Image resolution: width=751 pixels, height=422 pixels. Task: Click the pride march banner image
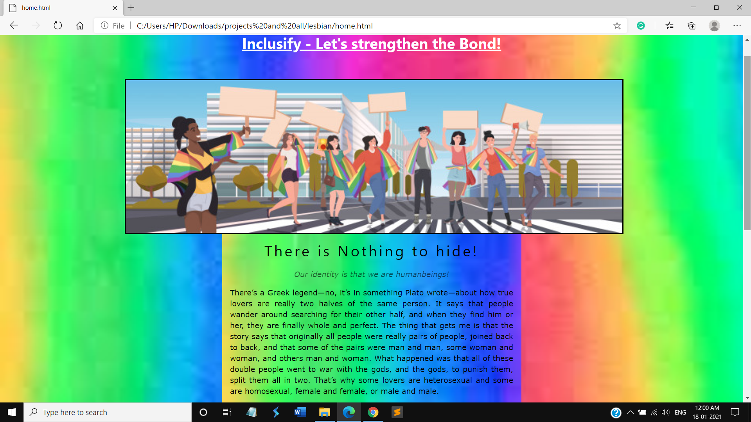click(x=374, y=156)
